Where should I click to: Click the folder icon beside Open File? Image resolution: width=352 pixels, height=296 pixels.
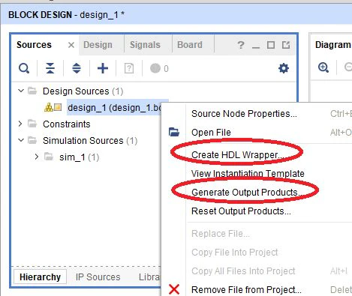coord(174,132)
